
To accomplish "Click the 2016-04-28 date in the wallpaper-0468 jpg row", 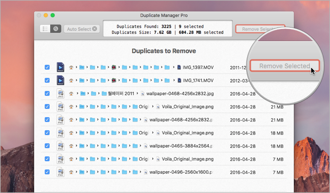I will click(243, 94).
